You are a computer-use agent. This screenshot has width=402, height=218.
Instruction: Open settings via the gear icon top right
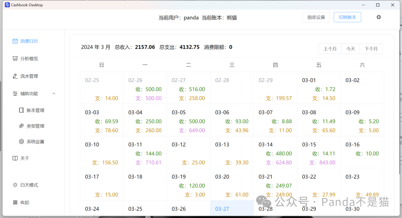tap(379, 17)
